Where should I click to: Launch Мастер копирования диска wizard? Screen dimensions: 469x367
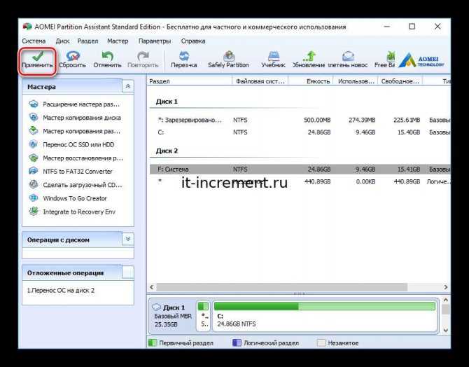point(75,118)
